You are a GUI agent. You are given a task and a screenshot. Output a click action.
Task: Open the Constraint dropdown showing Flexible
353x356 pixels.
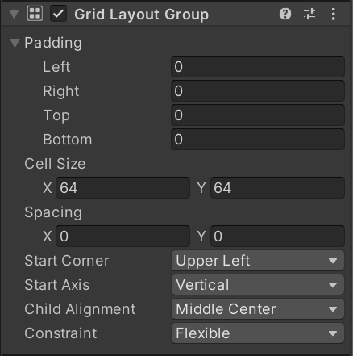[258, 333]
